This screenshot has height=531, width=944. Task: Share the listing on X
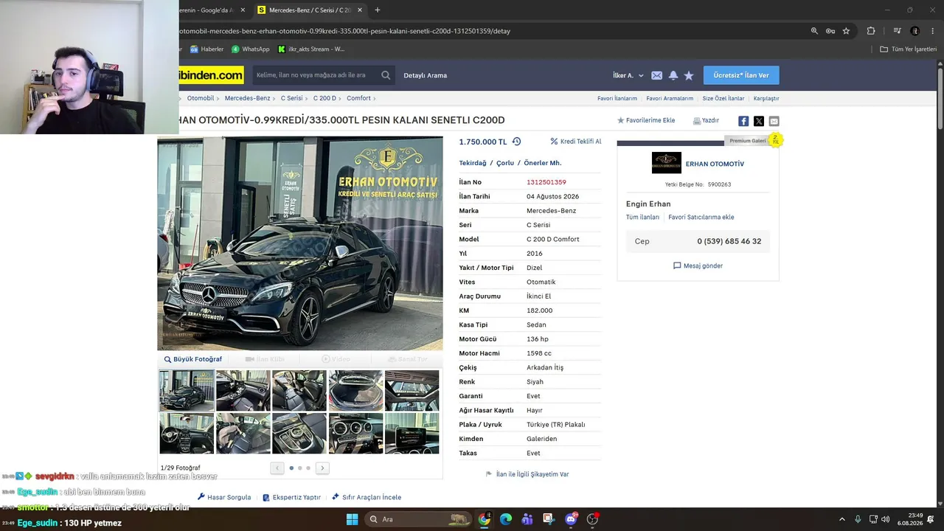pyautogui.click(x=758, y=121)
